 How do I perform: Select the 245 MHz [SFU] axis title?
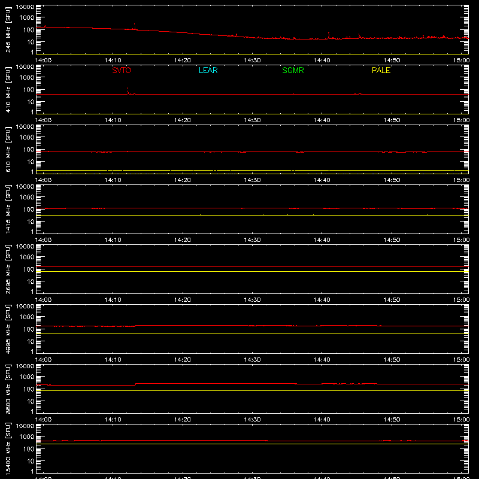[8, 29]
